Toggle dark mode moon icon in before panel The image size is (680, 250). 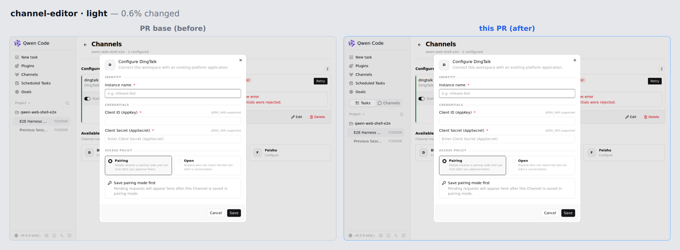coord(39,235)
